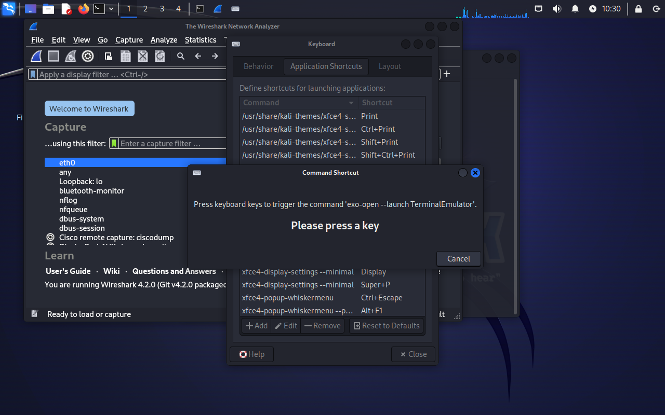This screenshot has height=415, width=665.
Task: Open the terminal launcher dropdown arrow
Action: (111, 9)
